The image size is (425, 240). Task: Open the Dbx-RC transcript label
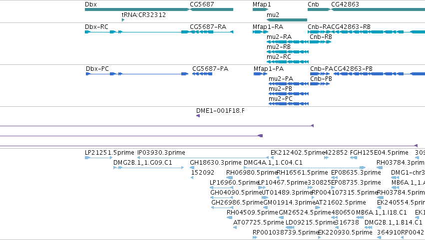(96, 27)
